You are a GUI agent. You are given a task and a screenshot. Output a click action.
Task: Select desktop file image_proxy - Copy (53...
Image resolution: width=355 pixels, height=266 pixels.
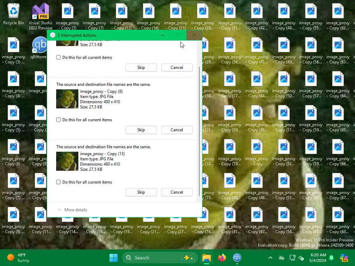(284, 186)
